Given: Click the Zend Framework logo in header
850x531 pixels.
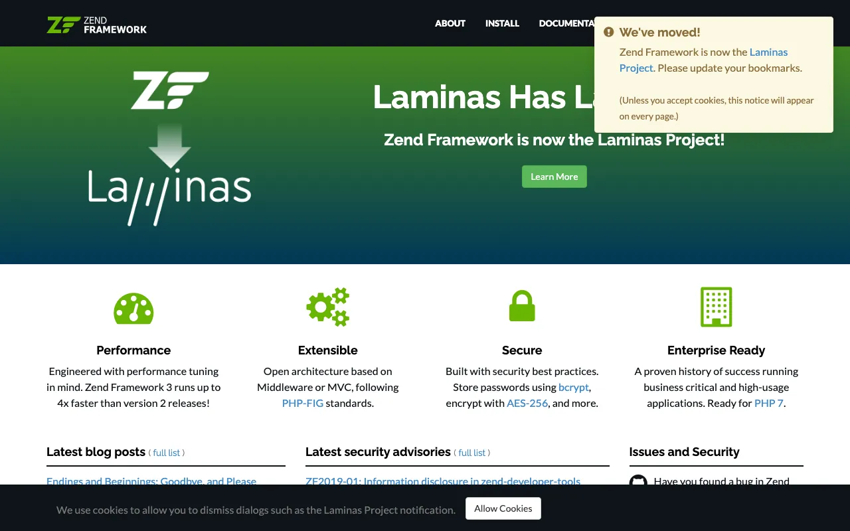Looking at the screenshot, I should [97, 25].
